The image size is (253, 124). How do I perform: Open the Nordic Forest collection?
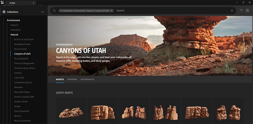(x=21, y=101)
